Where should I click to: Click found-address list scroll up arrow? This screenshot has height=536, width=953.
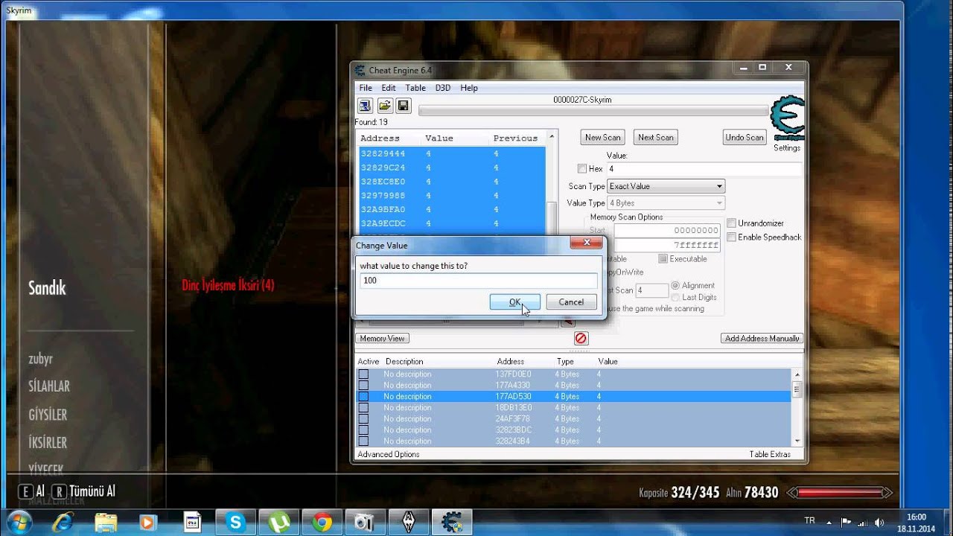point(552,138)
